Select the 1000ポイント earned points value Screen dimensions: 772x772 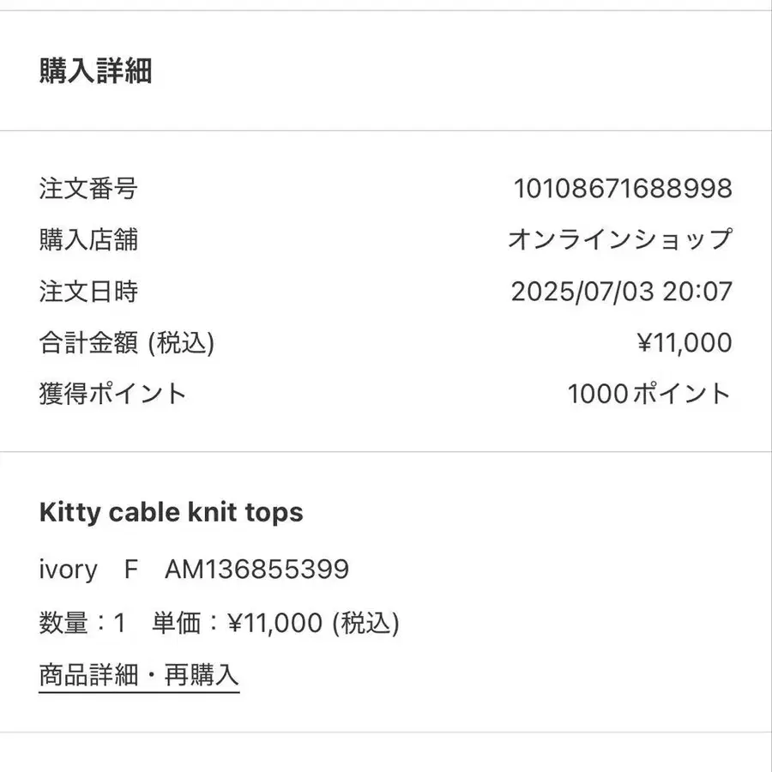(x=648, y=395)
